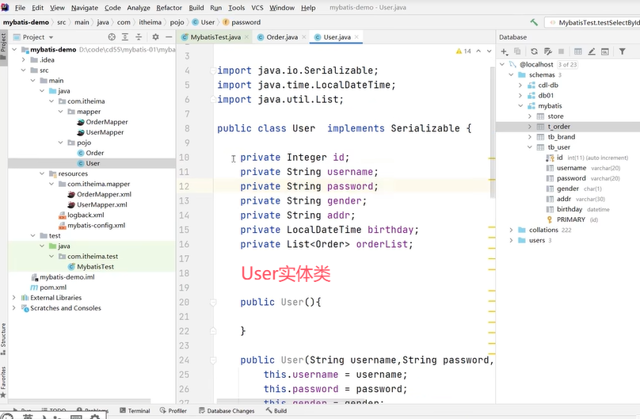Click the Database filter funnel icon
This screenshot has height=419, width=640.
(622, 51)
